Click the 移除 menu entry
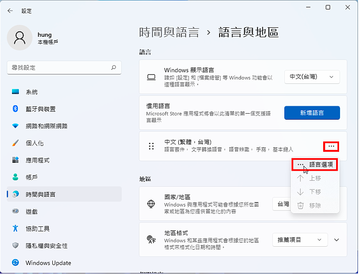The width and height of the screenshot is (360, 275). click(x=315, y=206)
